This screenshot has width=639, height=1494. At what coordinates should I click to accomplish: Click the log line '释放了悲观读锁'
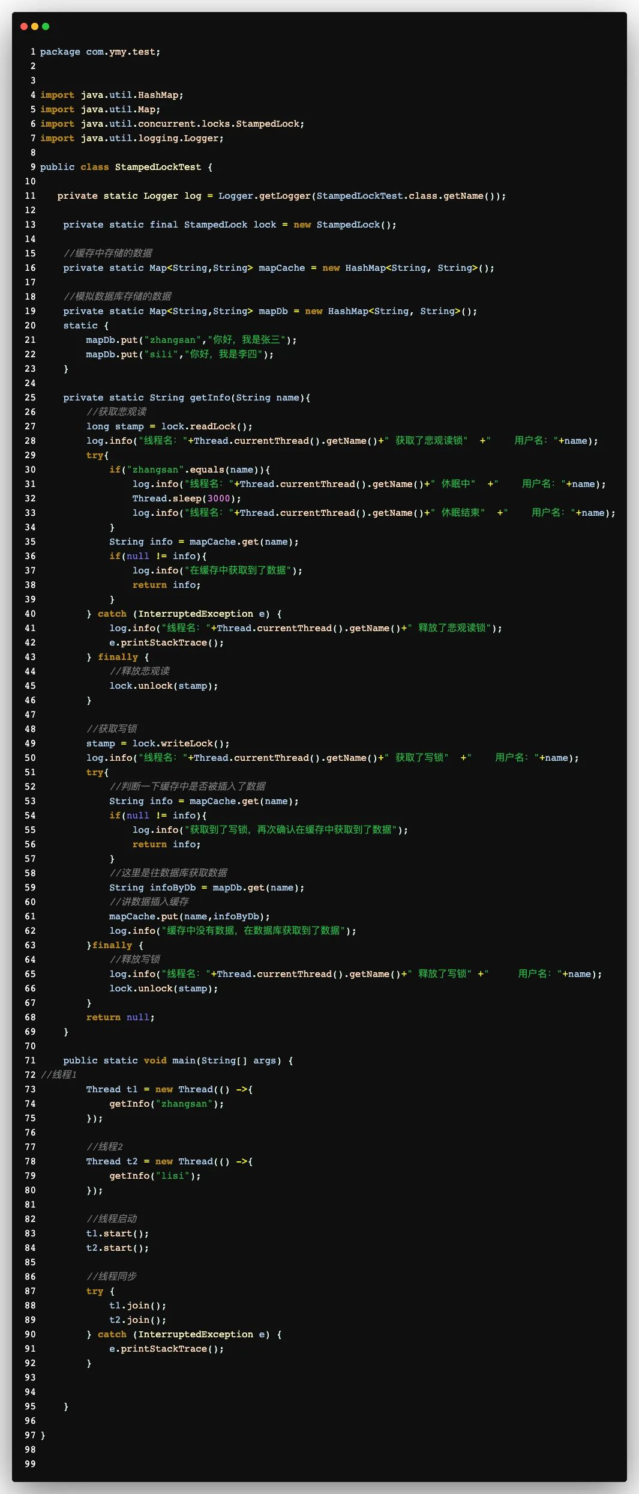pos(305,628)
